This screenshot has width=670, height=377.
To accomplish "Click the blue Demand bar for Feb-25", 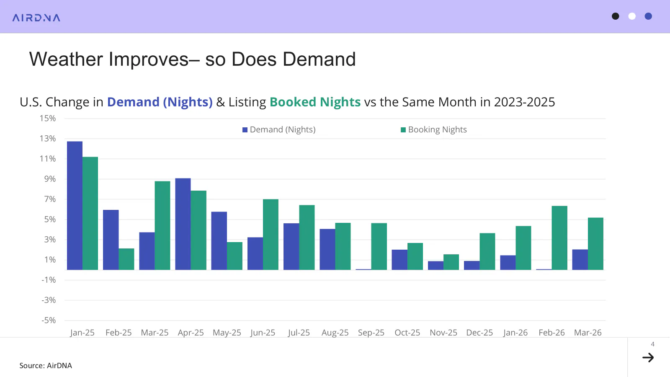I will [111, 240].
